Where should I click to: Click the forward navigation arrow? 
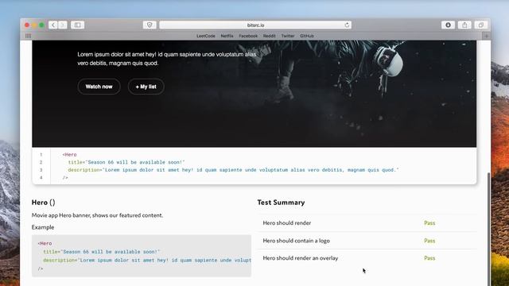click(63, 25)
